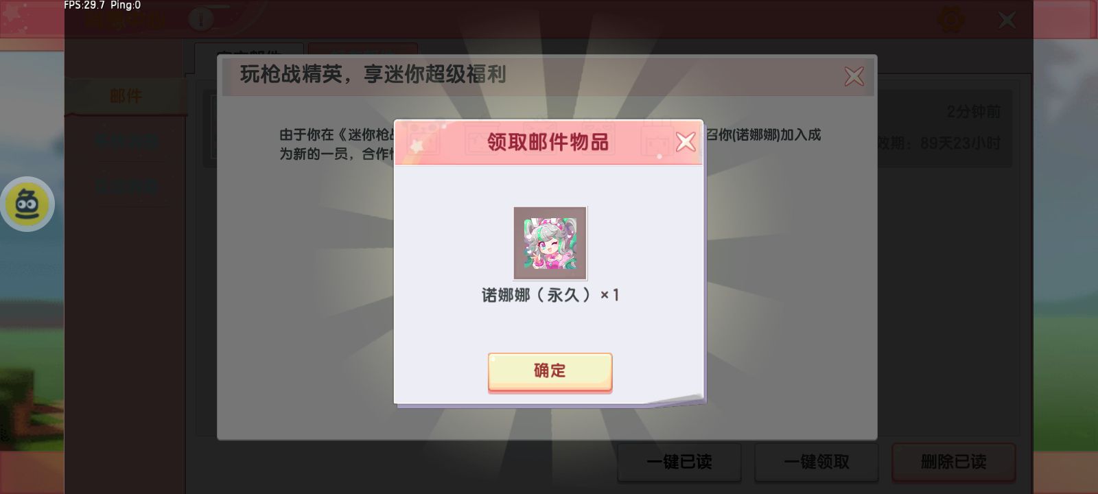
Task: Close the 领取邮件物品 popup
Action: [x=686, y=142]
